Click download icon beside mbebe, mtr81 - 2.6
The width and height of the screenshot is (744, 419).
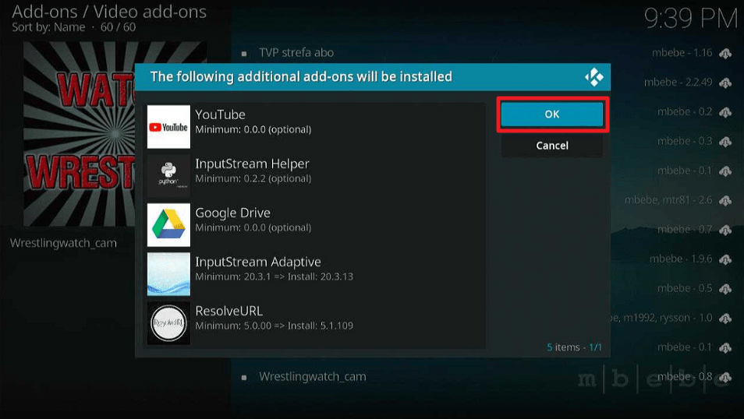[725, 200]
